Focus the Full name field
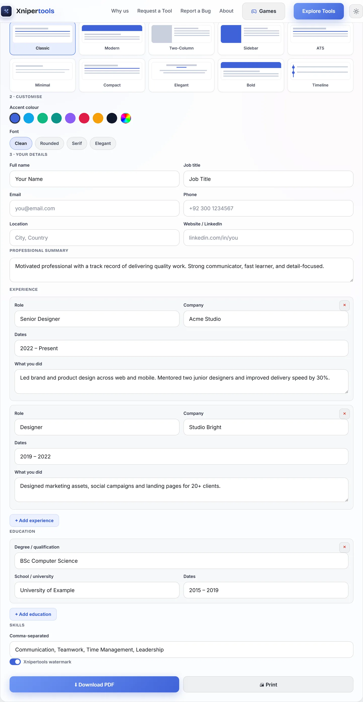The image size is (363, 702). pyautogui.click(x=94, y=179)
